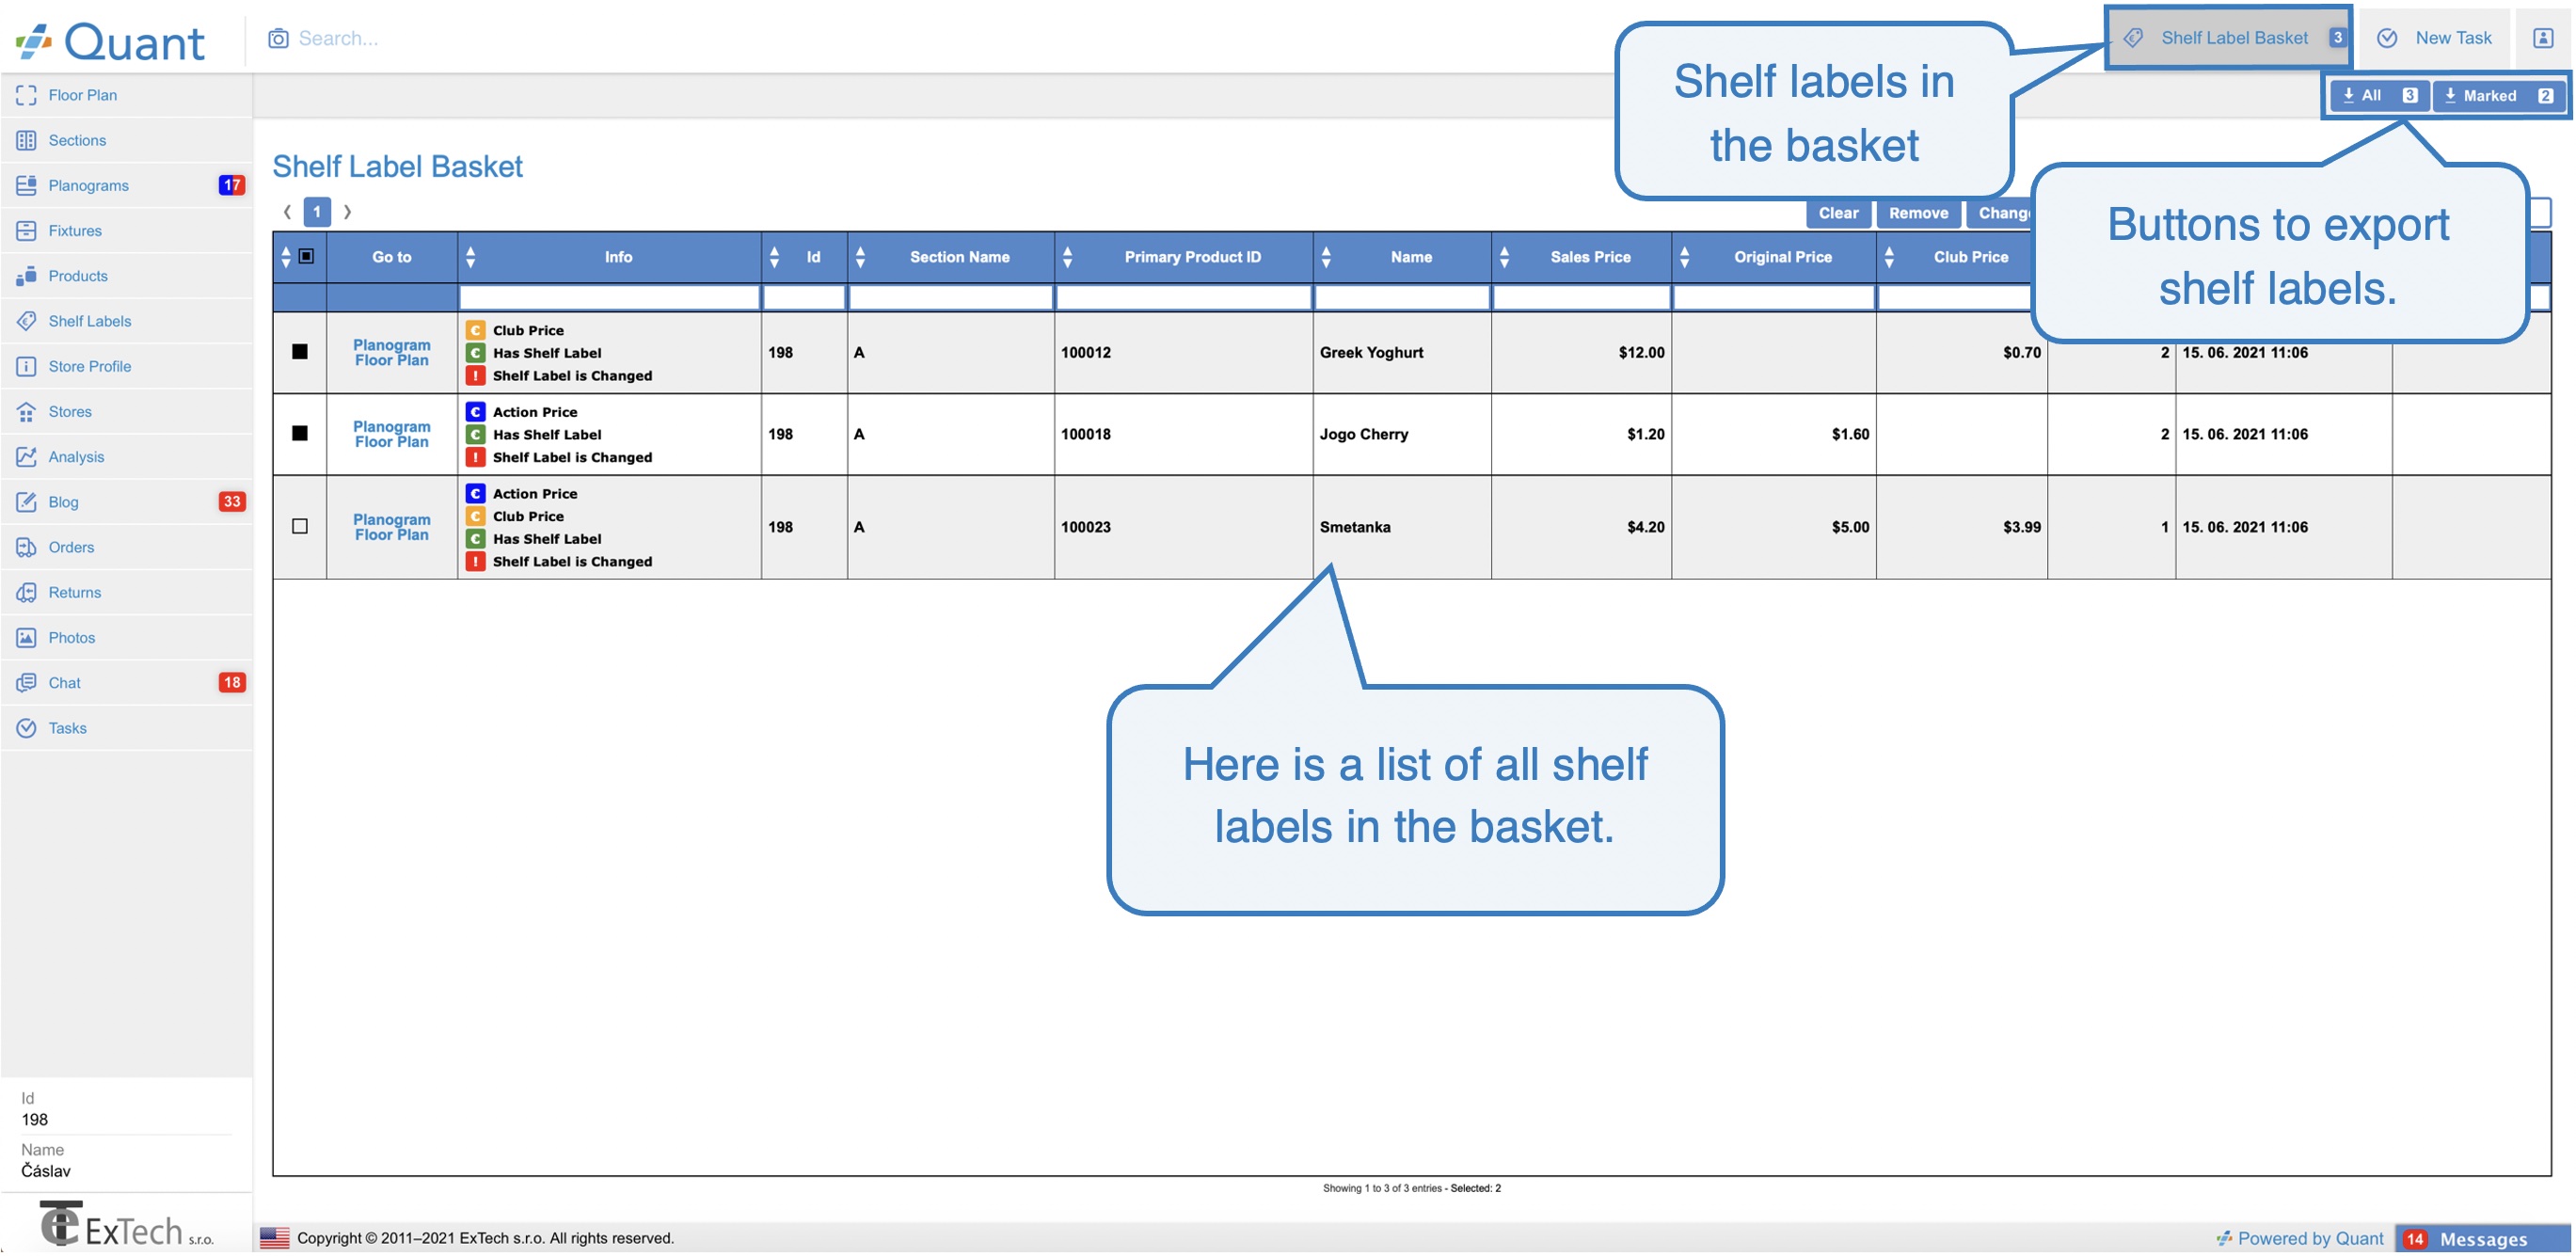The height and width of the screenshot is (1256, 2576).
Task: Open Planogram link for Greek Yoghurt row
Action: pyautogui.click(x=391, y=344)
